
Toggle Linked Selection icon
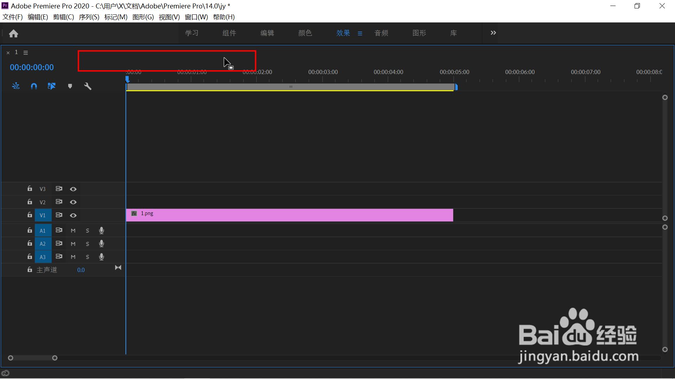(x=52, y=86)
